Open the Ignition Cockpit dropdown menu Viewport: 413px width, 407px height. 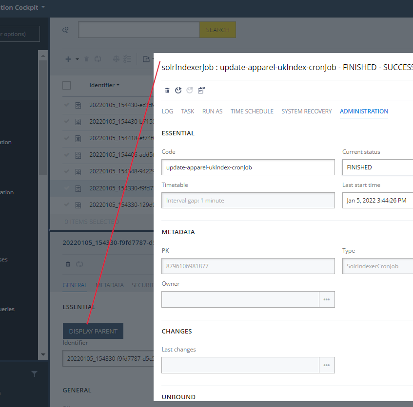tap(42, 7)
